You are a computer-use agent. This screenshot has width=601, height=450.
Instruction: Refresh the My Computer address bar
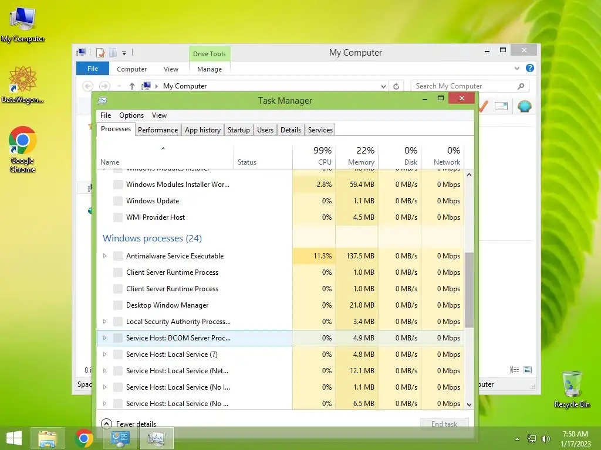[396, 86]
